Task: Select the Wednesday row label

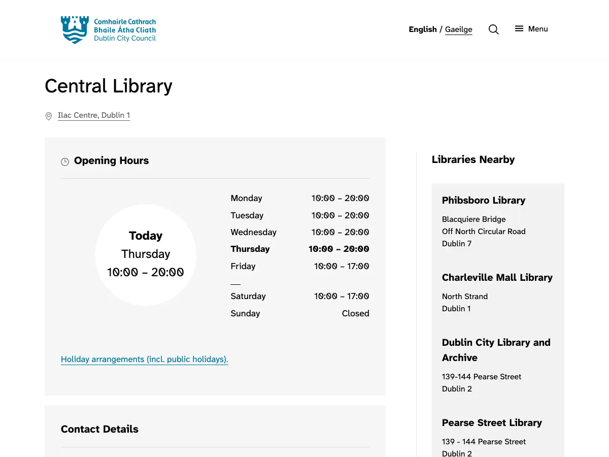Action: [254, 232]
